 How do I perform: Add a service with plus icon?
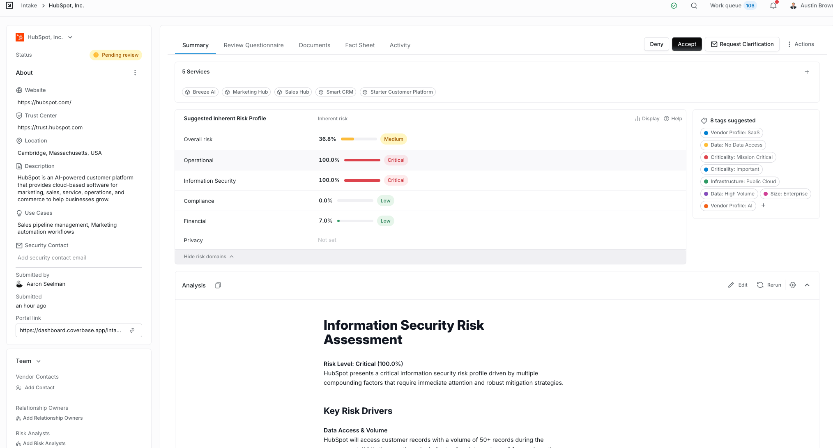click(x=807, y=72)
